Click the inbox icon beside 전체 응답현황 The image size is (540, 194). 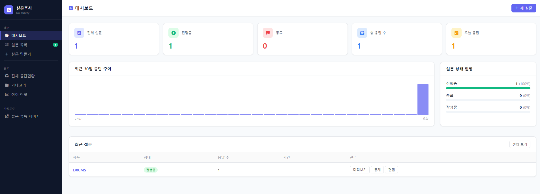(x=7, y=76)
